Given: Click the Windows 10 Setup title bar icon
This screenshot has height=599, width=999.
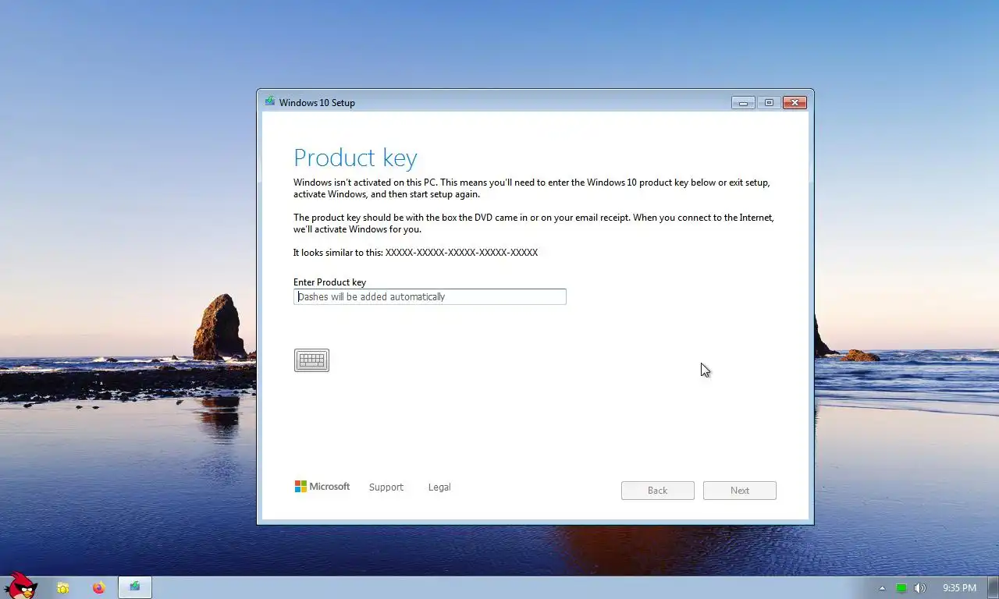Looking at the screenshot, I should [270, 101].
